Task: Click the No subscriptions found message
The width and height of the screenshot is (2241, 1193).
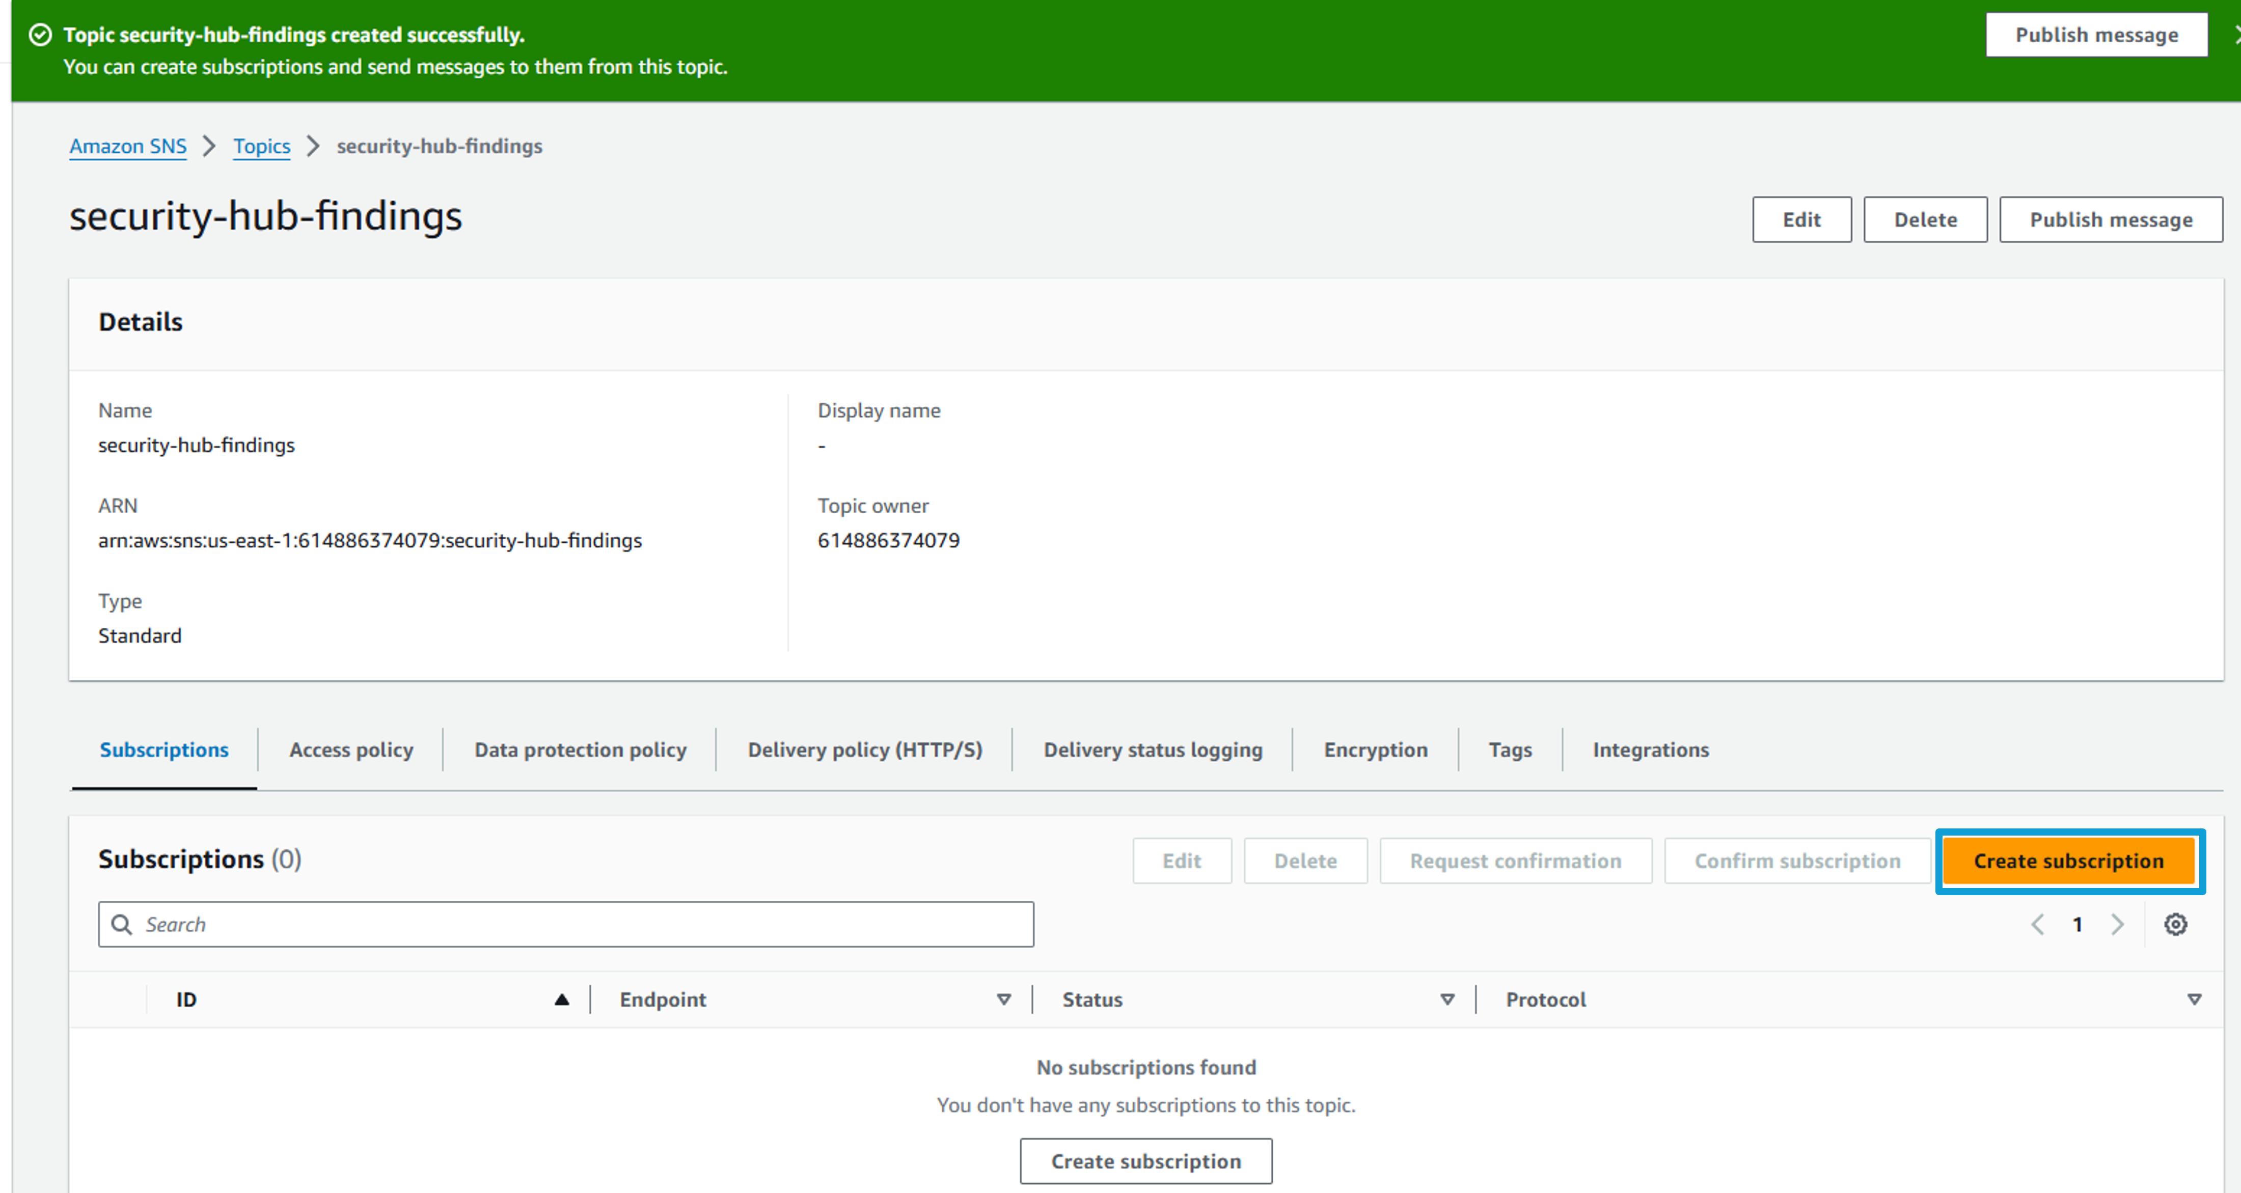Action: click(1146, 1067)
